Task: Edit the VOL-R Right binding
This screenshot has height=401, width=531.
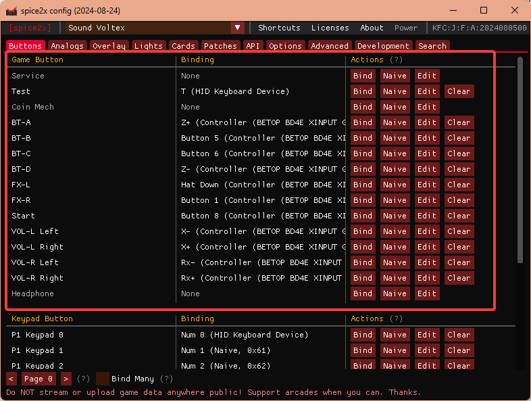Action: (426, 278)
